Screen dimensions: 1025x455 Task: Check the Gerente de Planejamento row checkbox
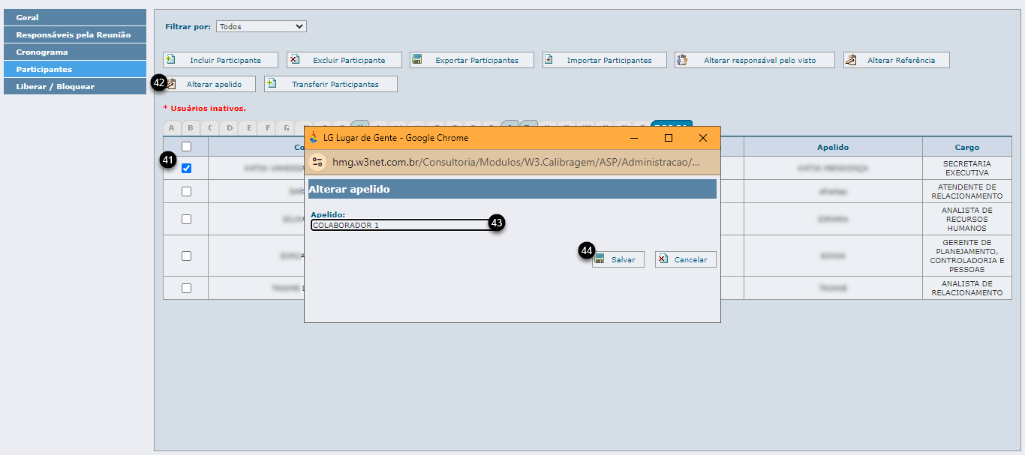[187, 256]
